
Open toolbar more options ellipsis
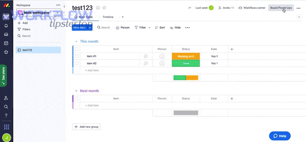point(187,28)
